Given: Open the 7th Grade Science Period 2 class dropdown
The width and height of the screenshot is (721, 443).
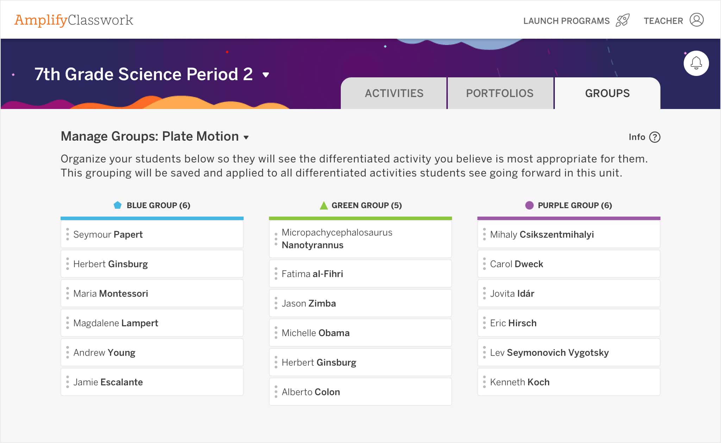Looking at the screenshot, I should click(x=266, y=75).
